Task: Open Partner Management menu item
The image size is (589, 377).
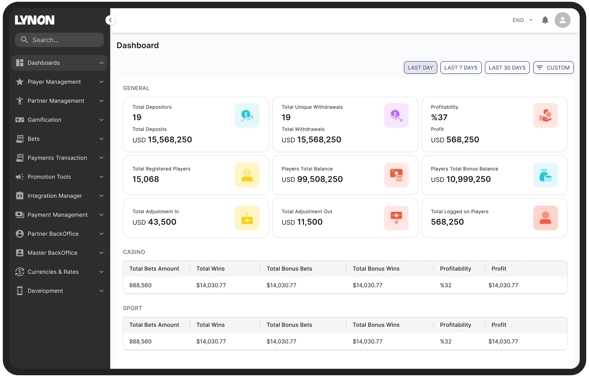Action: 60,101
